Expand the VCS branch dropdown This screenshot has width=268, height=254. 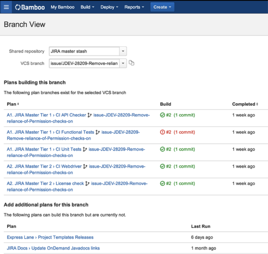[x=123, y=63]
